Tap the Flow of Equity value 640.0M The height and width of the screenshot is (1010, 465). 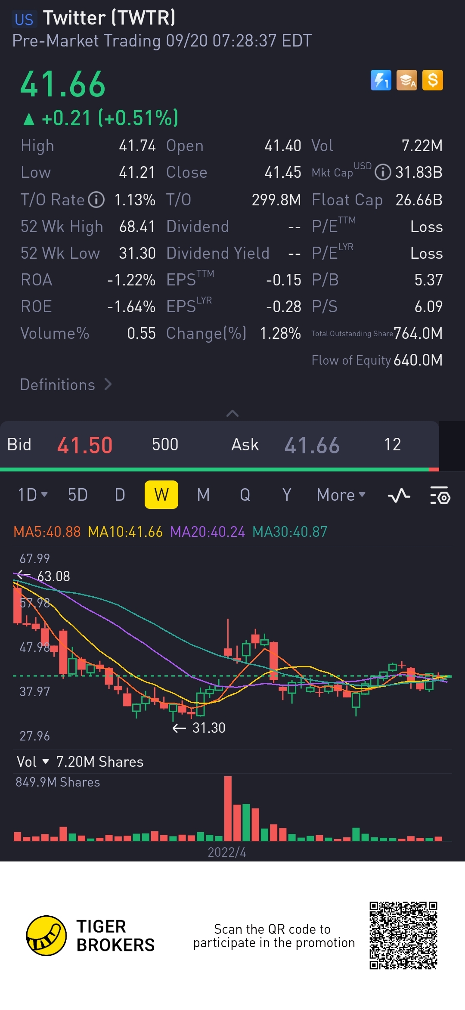click(418, 360)
